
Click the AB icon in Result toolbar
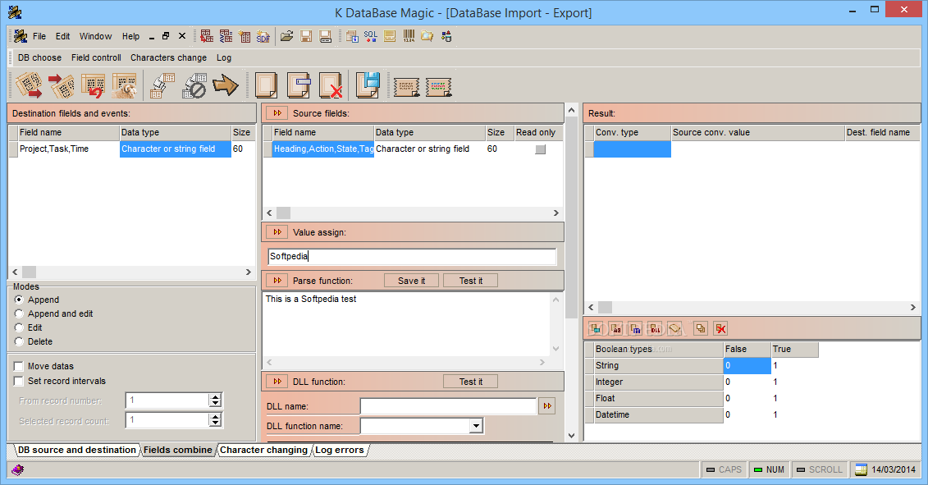pos(616,328)
